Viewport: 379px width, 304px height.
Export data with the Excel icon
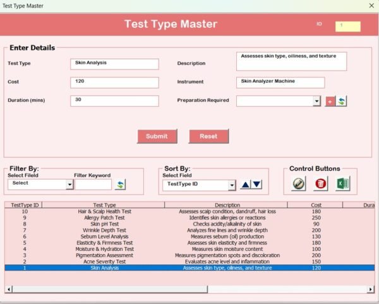pos(343,183)
